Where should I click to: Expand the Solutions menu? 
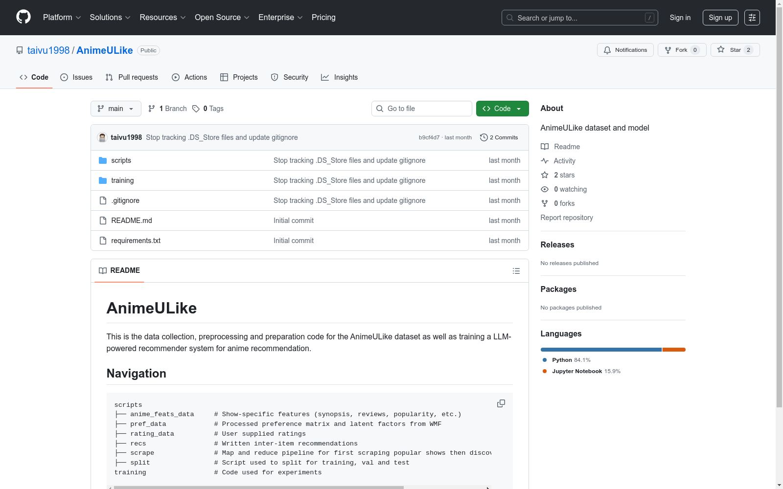tap(110, 18)
